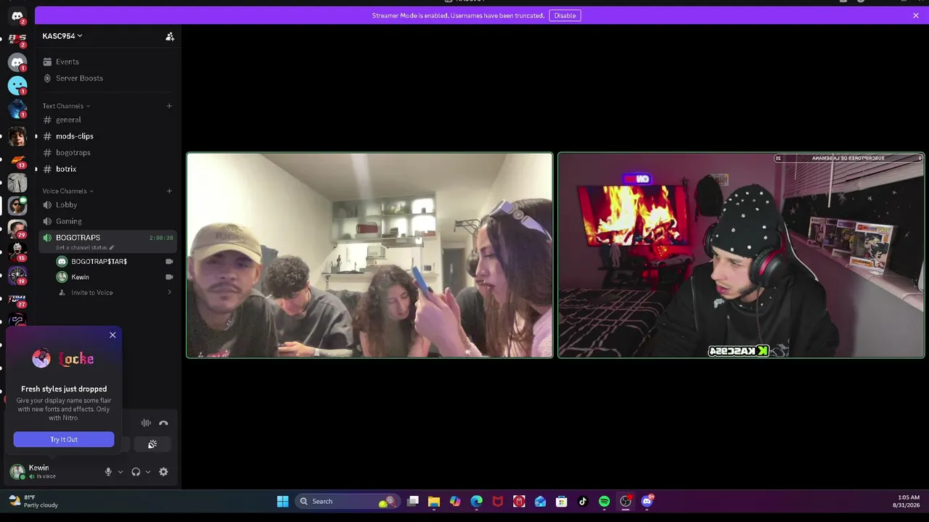Open the KASC954 server dropdown menu
The height and width of the screenshot is (522, 929).
pyautogui.click(x=62, y=36)
